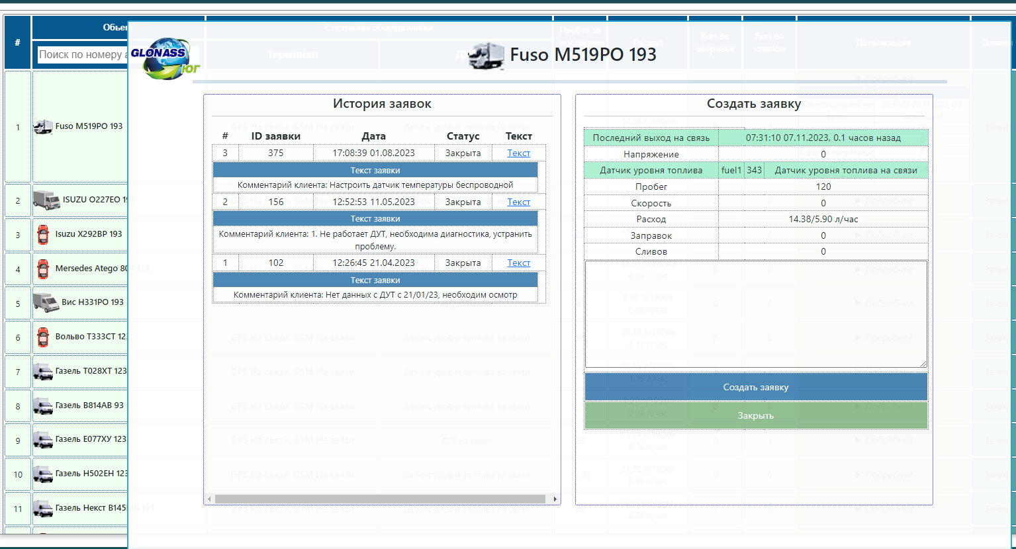Click the GLONASS Юг logo
Image resolution: width=1016 pixels, height=549 pixels.
164,58
